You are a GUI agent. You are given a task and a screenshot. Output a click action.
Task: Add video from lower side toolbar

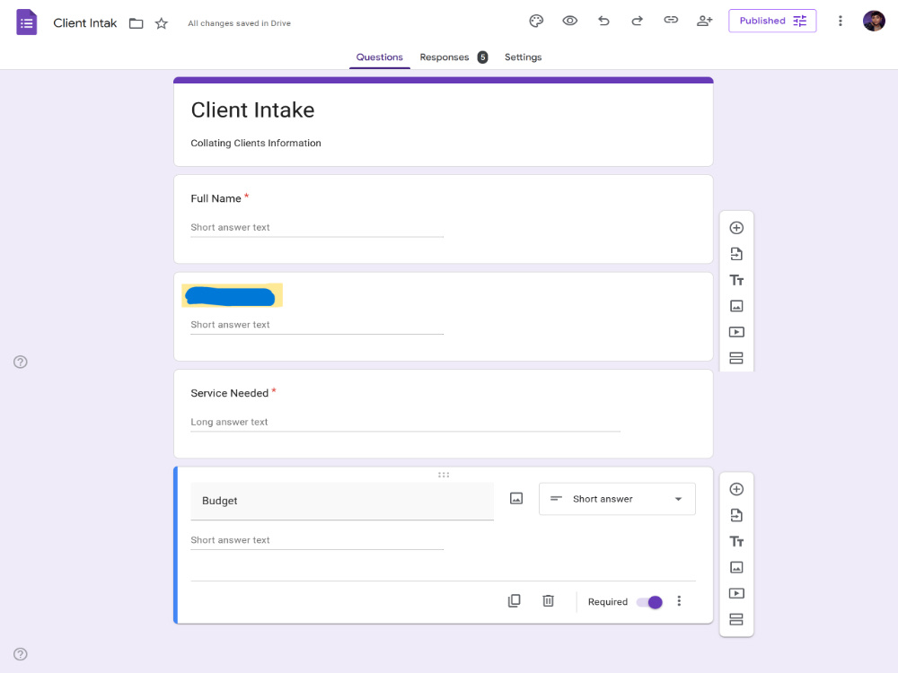736,593
